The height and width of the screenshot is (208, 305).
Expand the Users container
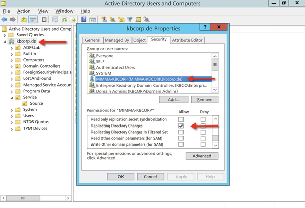pos(12,116)
